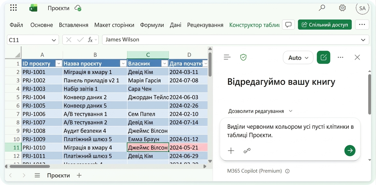
Task: Add an attachment with the plus icon
Action: point(231,151)
